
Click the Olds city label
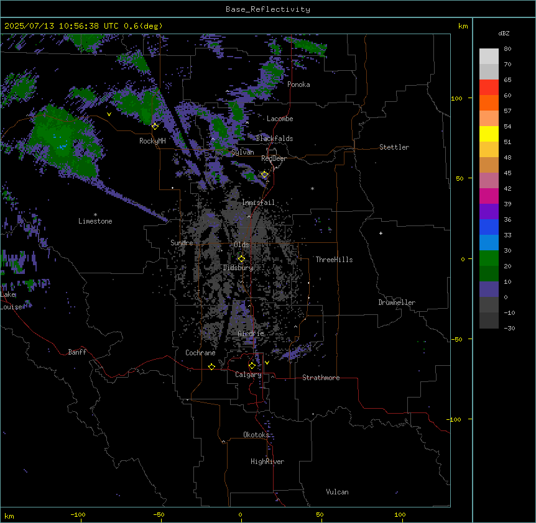(241, 245)
